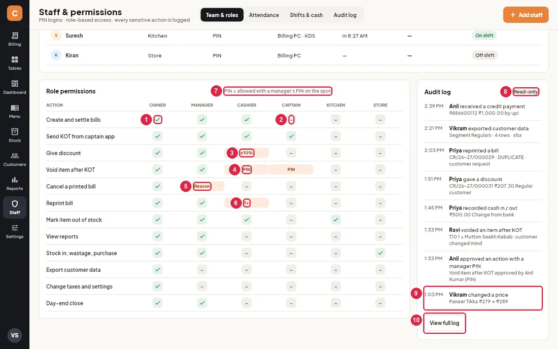The image size is (558, 349).
Task: Click the MANAGER column header
Action: (x=202, y=105)
